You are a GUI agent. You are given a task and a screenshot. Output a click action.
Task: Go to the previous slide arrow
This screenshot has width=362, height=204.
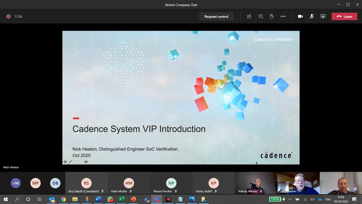[65, 162]
